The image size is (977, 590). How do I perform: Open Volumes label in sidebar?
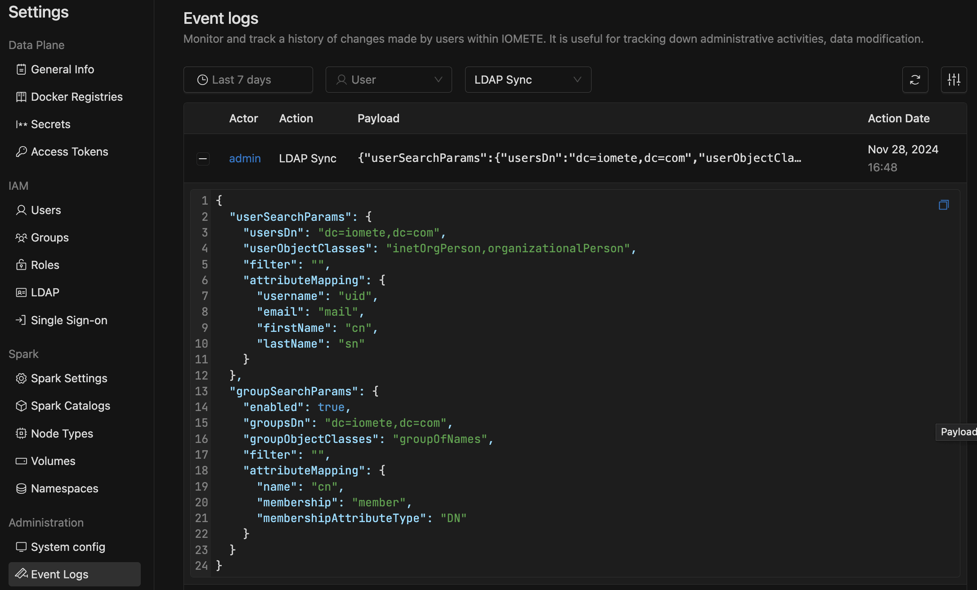coord(53,461)
